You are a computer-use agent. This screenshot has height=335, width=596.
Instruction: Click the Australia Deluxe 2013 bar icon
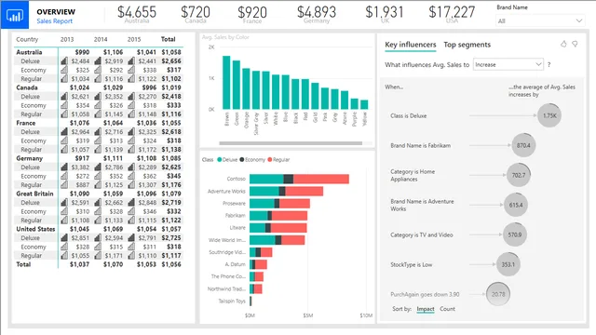coord(64,60)
